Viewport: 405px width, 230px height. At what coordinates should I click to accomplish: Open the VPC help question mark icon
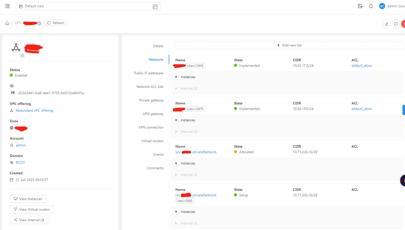39,23
